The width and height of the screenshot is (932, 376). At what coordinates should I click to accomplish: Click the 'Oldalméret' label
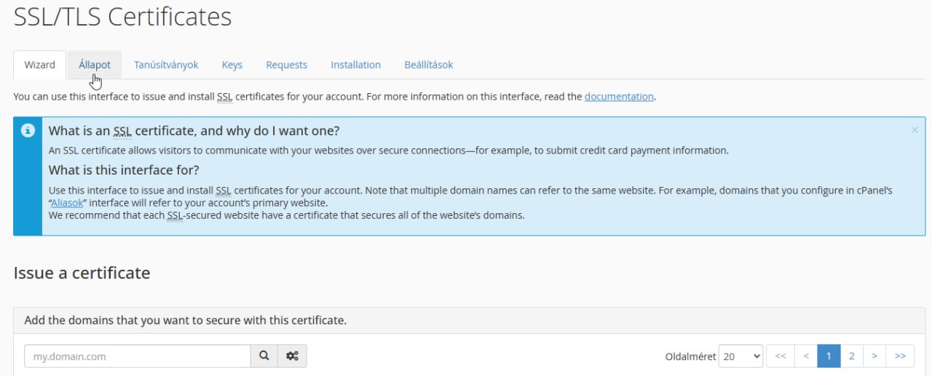tap(690, 356)
